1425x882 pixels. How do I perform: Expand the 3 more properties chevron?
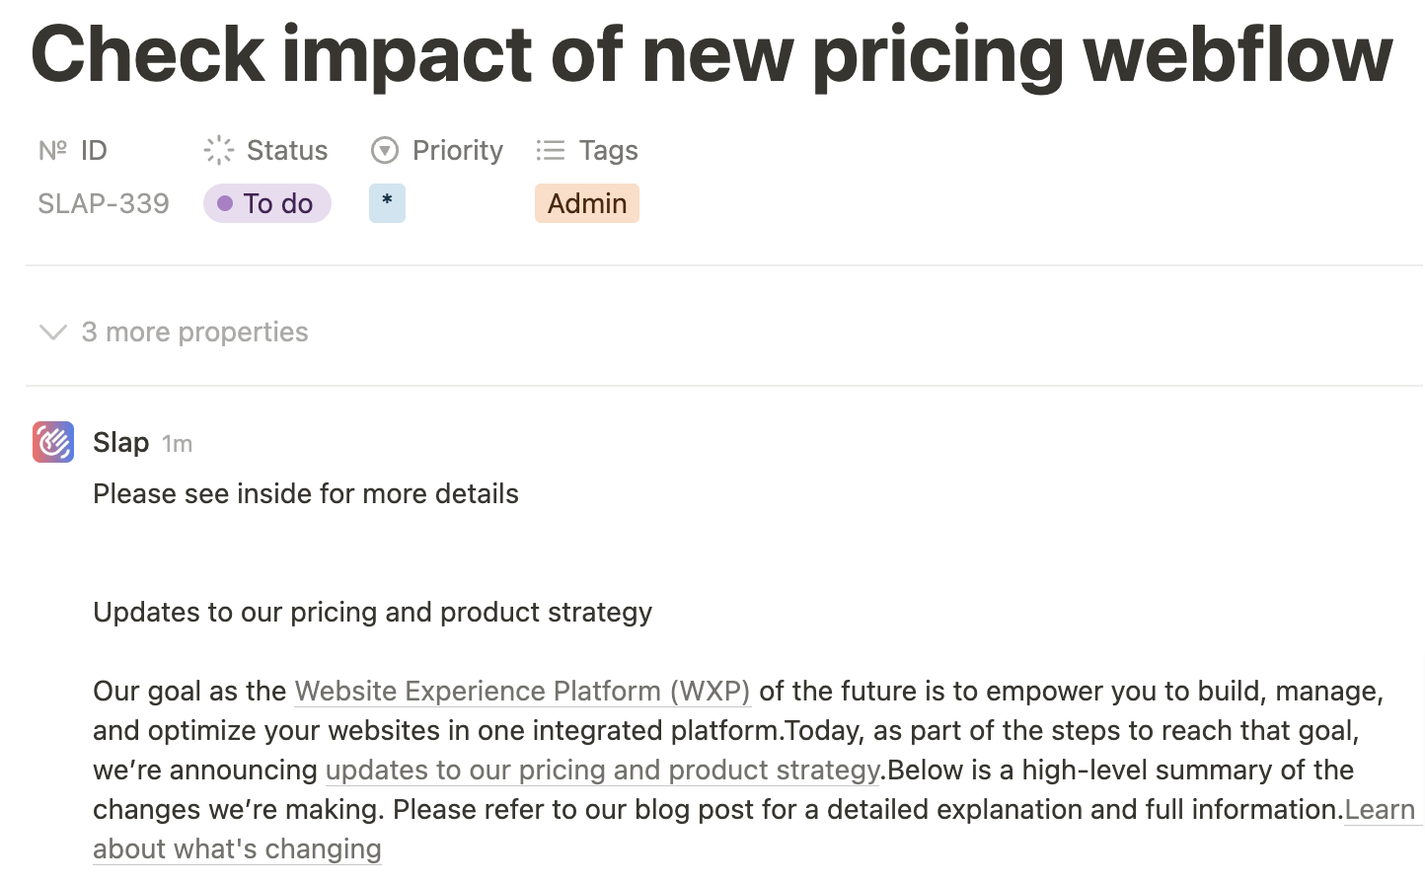pyautogui.click(x=53, y=332)
